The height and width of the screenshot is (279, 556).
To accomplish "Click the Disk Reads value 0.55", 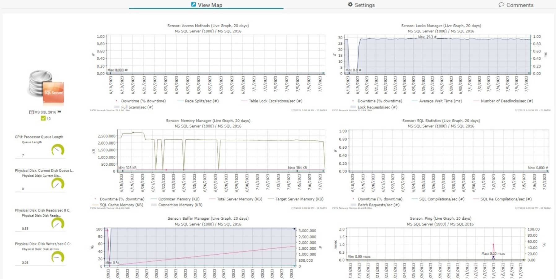I will click(25, 229).
